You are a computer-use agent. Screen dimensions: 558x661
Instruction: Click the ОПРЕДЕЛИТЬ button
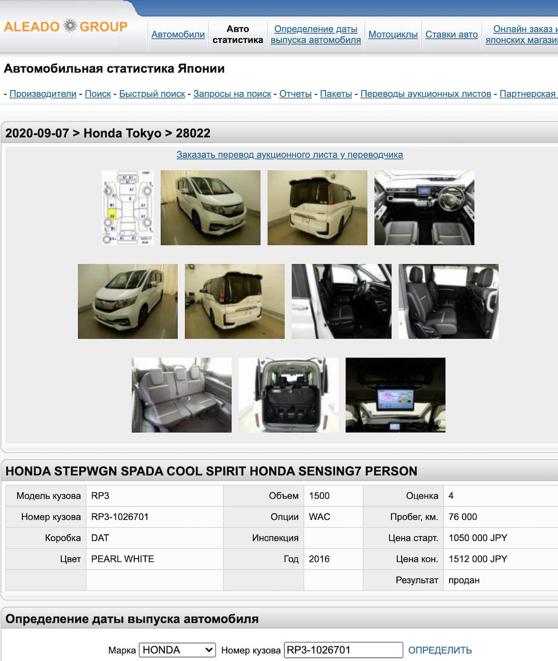tap(440, 650)
